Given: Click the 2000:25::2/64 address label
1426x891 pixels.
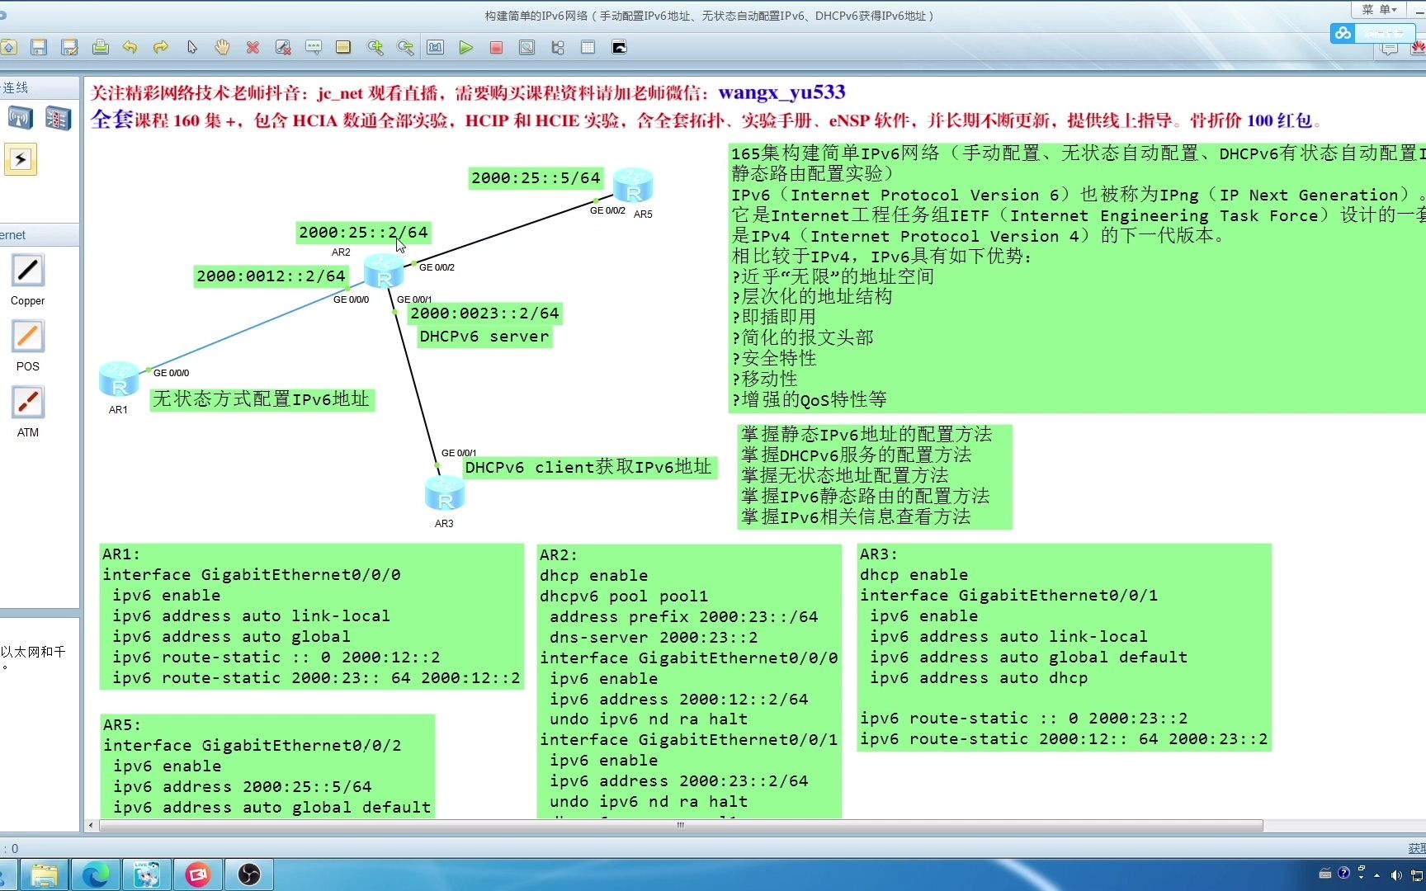Looking at the screenshot, I should [x=363, y=233].
